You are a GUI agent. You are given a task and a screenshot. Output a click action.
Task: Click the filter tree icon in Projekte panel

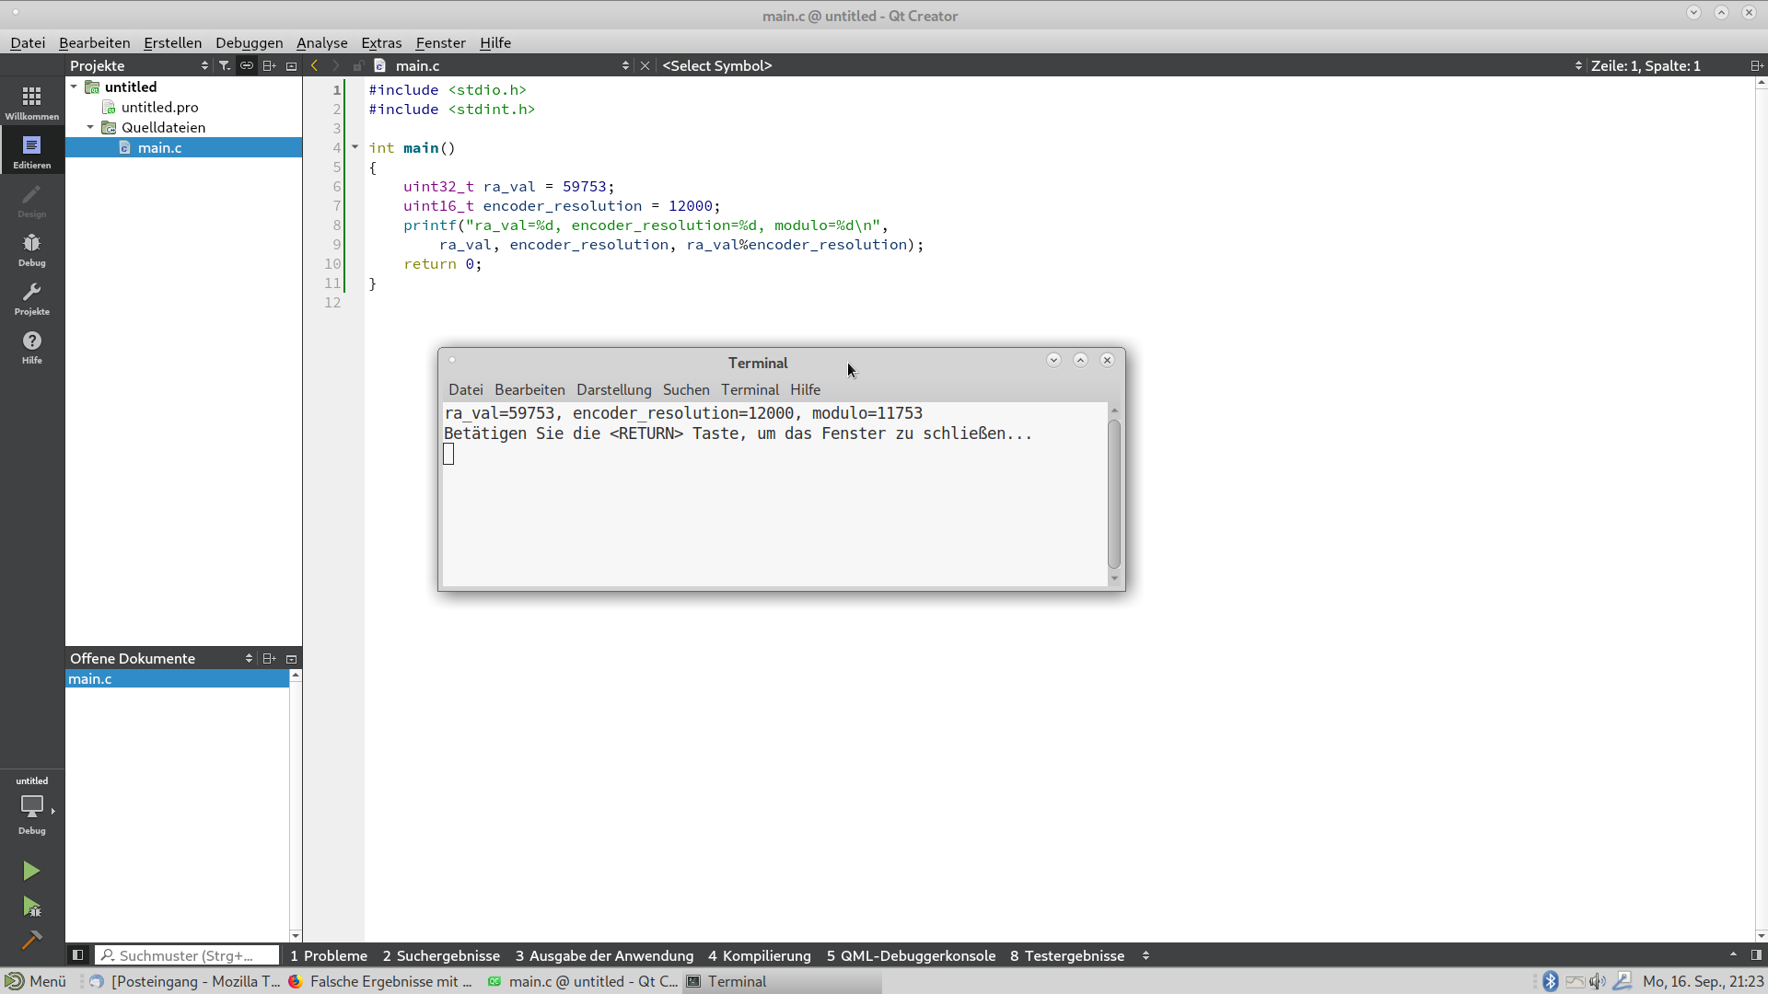click(224, 65)
